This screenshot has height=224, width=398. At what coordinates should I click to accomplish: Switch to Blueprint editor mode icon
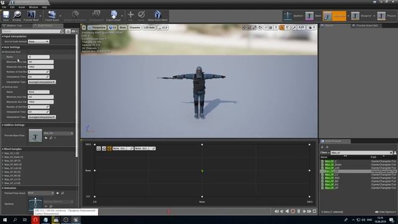pos(355,16)
